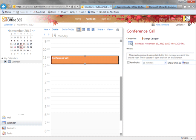The height and width of the screenshot is (140, 196).
Task: Open the Show time as Busy dropdown
Action: [x=189, y=62]
